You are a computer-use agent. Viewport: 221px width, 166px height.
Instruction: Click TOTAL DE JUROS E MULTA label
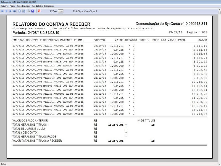[29, 129]
